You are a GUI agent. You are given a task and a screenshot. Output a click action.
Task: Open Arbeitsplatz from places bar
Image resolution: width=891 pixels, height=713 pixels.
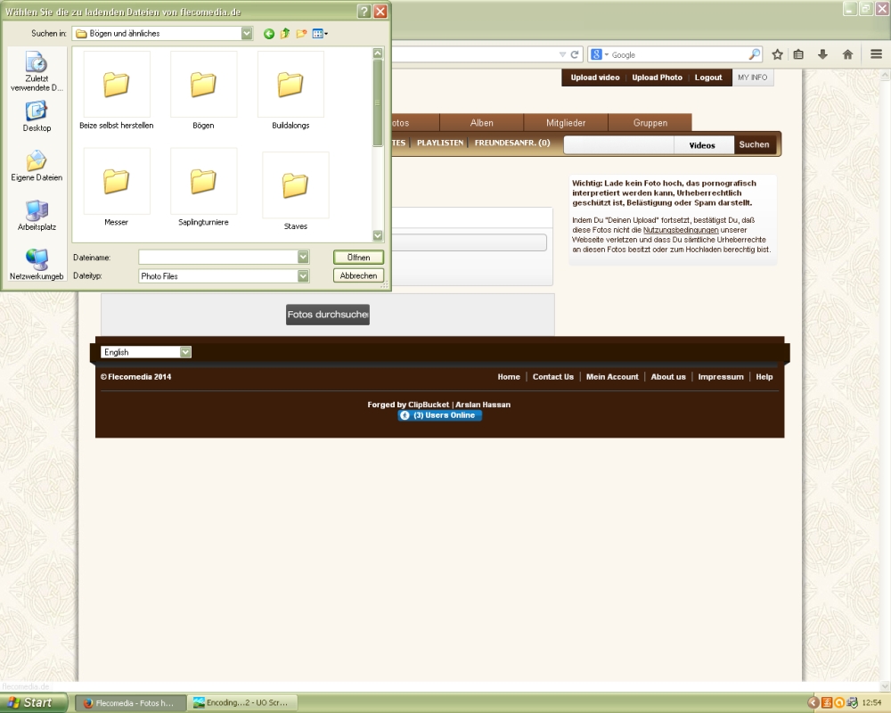37,215
